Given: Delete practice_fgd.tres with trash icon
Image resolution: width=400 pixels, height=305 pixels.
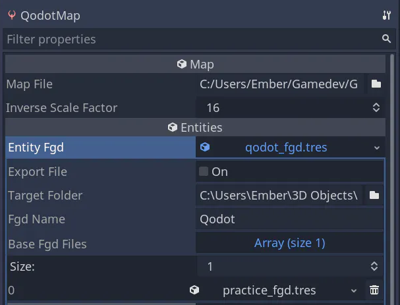Looking at the screenshot, I should [x=374, y=290].
